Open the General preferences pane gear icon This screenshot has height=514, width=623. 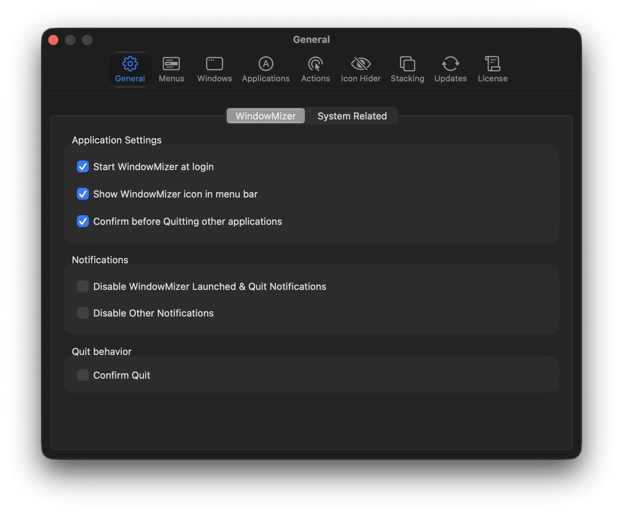coord(130,70)
